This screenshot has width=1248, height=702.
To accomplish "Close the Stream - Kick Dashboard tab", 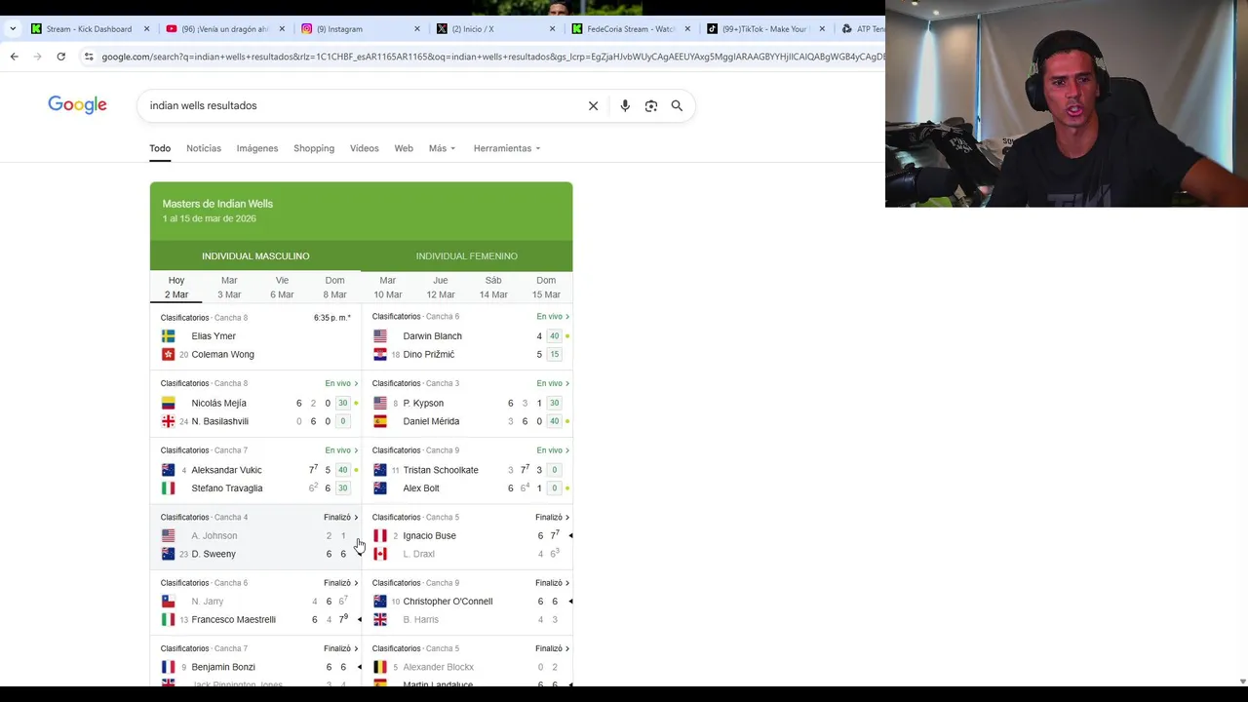I will click(147, 29).
